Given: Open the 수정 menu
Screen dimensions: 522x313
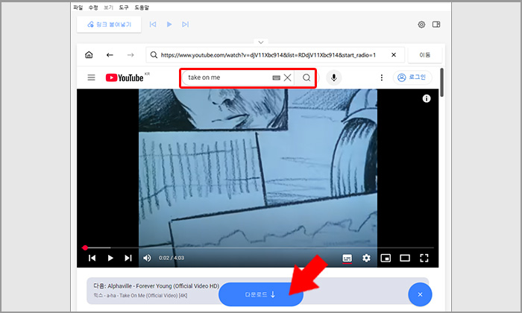Looking at the screenshot, I should [x=93, y=7].
